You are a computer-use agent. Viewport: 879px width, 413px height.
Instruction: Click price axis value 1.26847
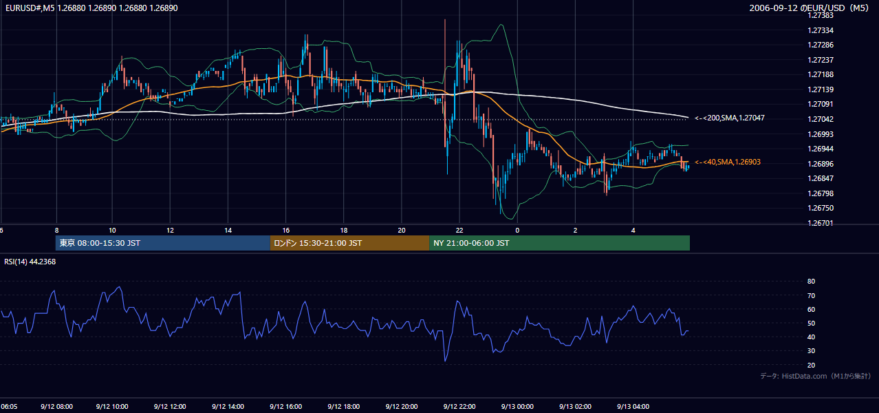[820, 178]
